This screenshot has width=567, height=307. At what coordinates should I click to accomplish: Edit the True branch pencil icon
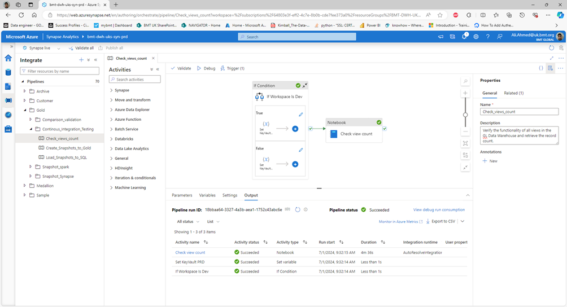point(300,115)
